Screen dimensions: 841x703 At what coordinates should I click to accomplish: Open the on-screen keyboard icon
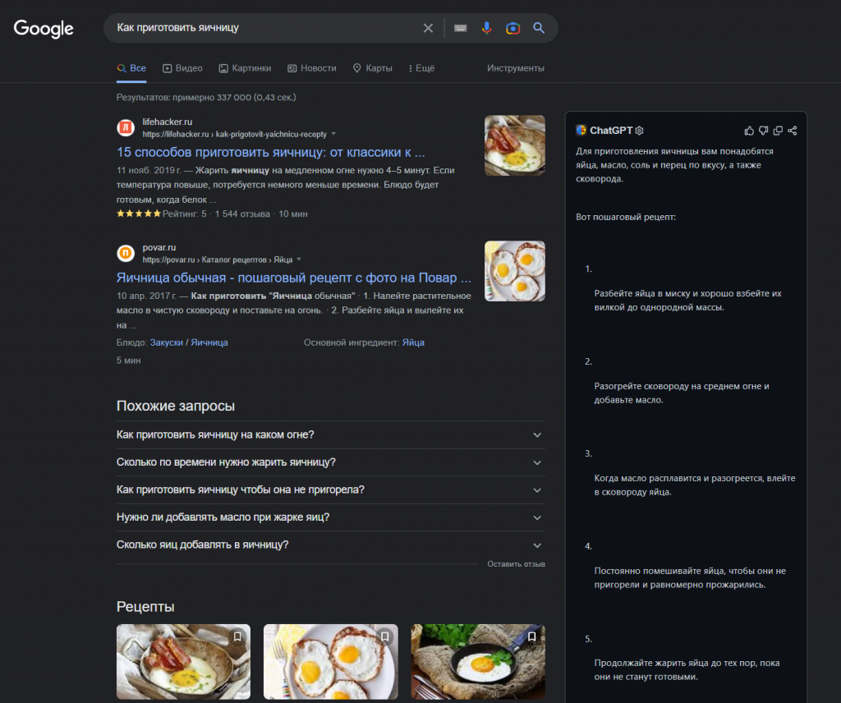pos(460,28)
